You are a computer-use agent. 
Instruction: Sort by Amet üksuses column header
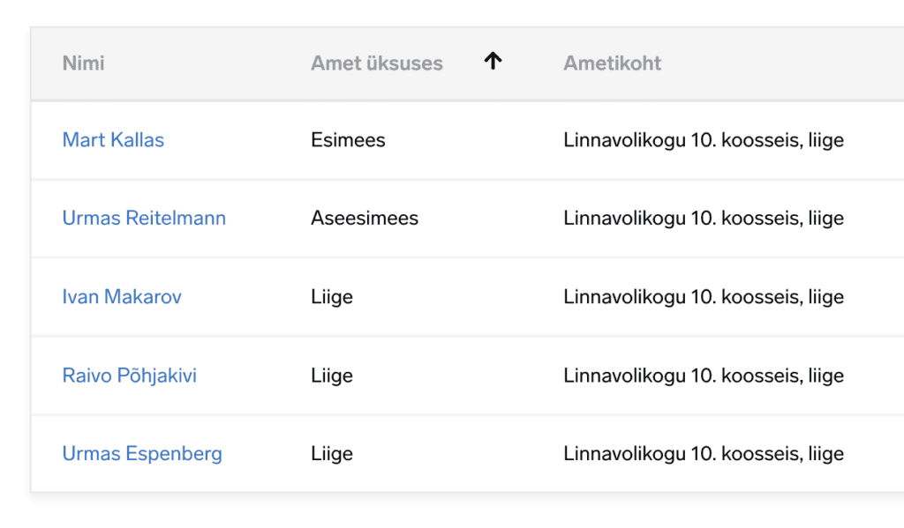376,63
